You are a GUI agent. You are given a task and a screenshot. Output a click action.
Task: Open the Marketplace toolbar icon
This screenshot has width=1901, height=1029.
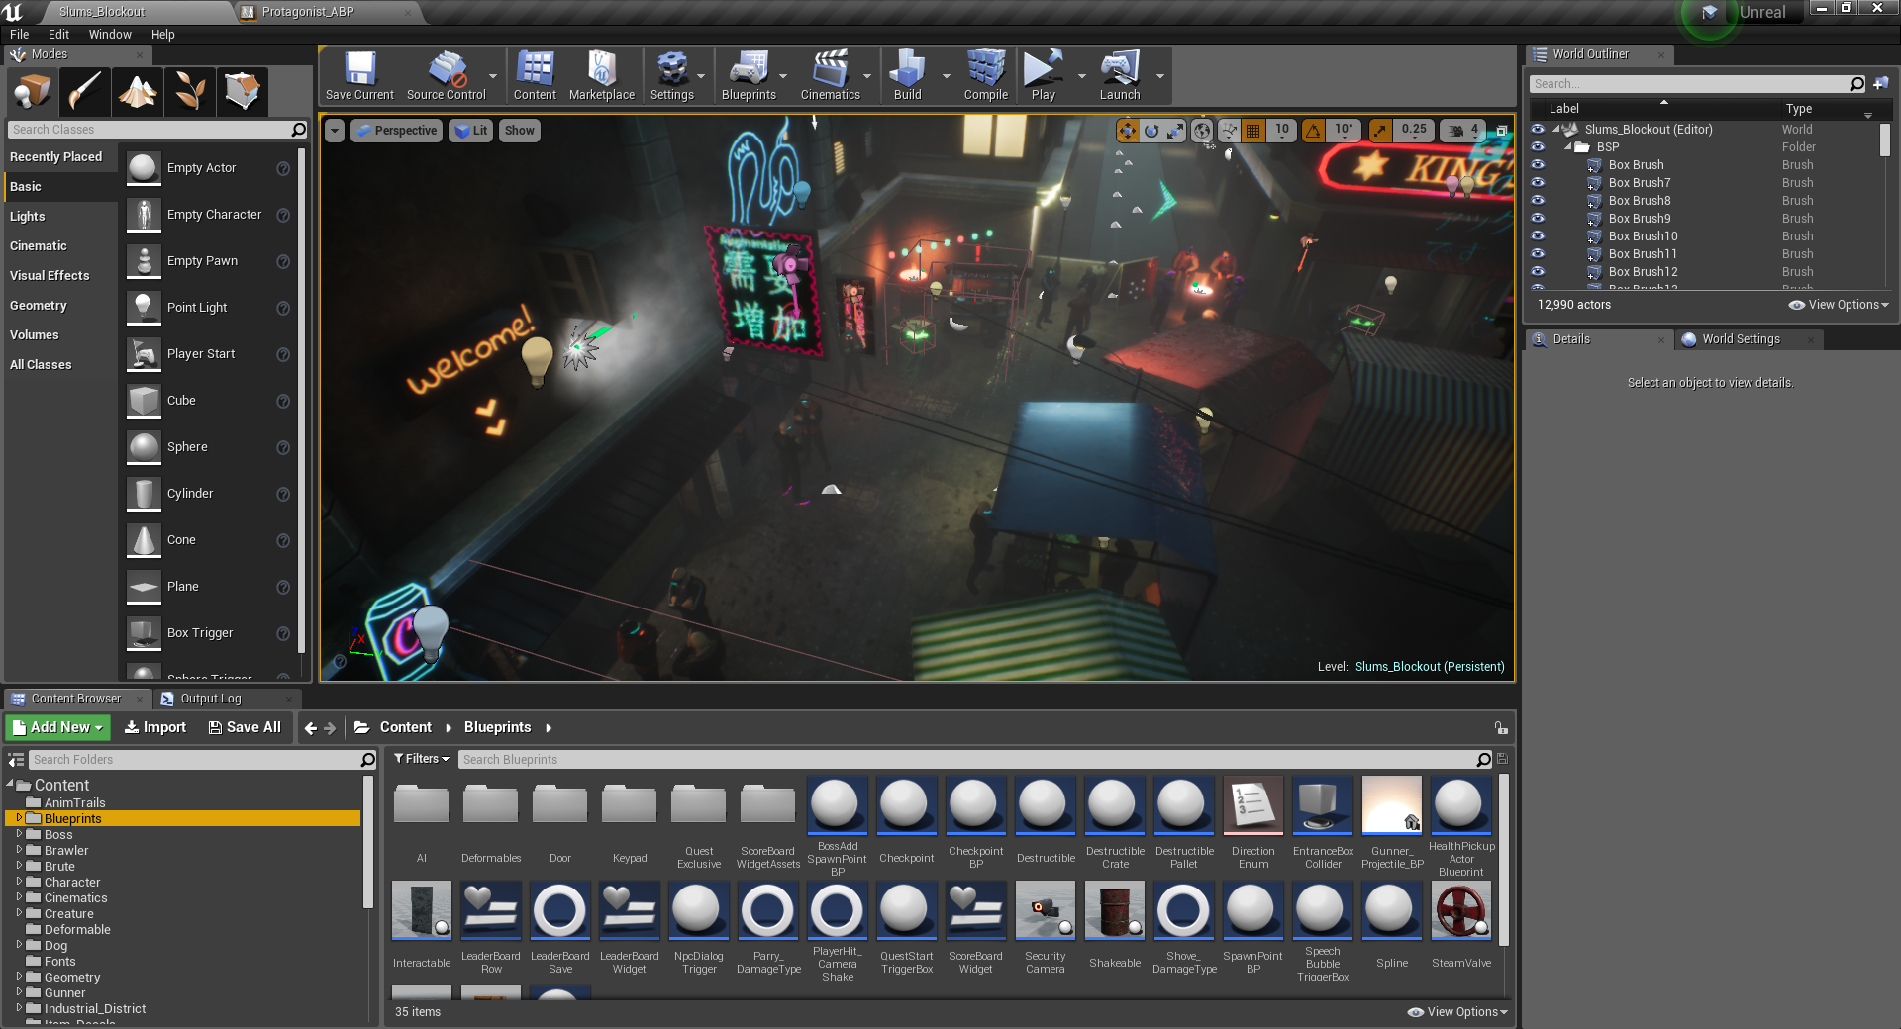(x=602, y=75)
